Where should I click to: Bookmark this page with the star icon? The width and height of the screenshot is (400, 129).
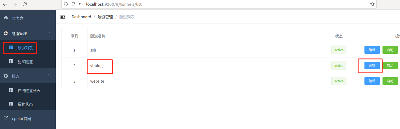click(x=372, y=4)
